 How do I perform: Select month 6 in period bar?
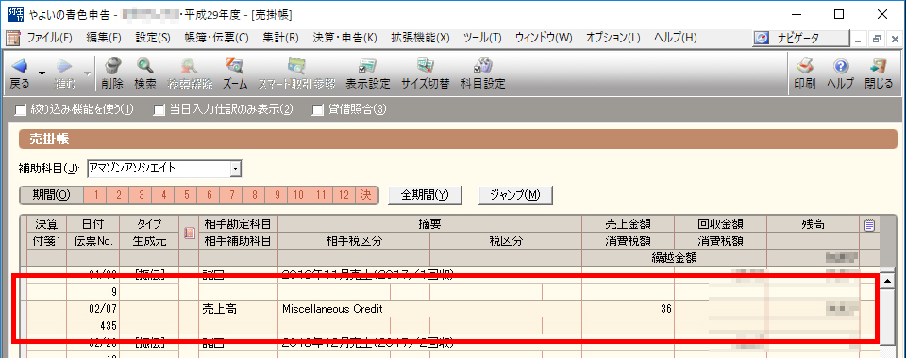point(209,195)
